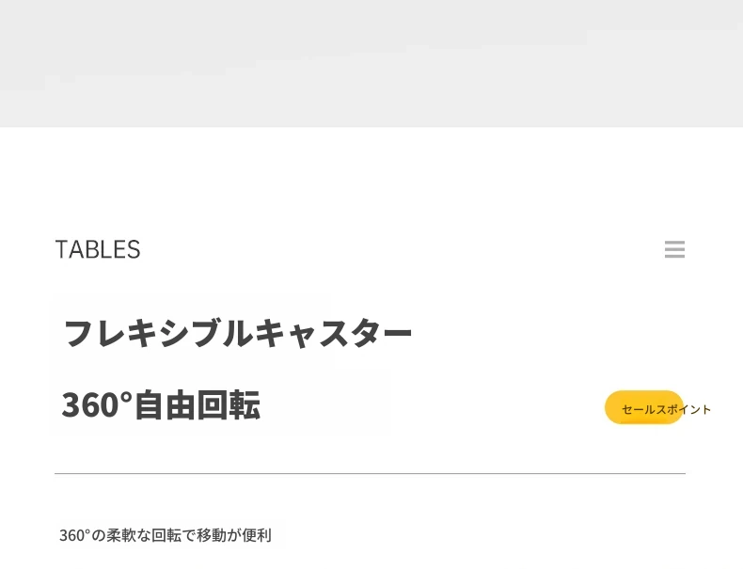743x569 pixels.
Task: Click the horizontal divider line below the headings
Action: (x=370, y=473)
